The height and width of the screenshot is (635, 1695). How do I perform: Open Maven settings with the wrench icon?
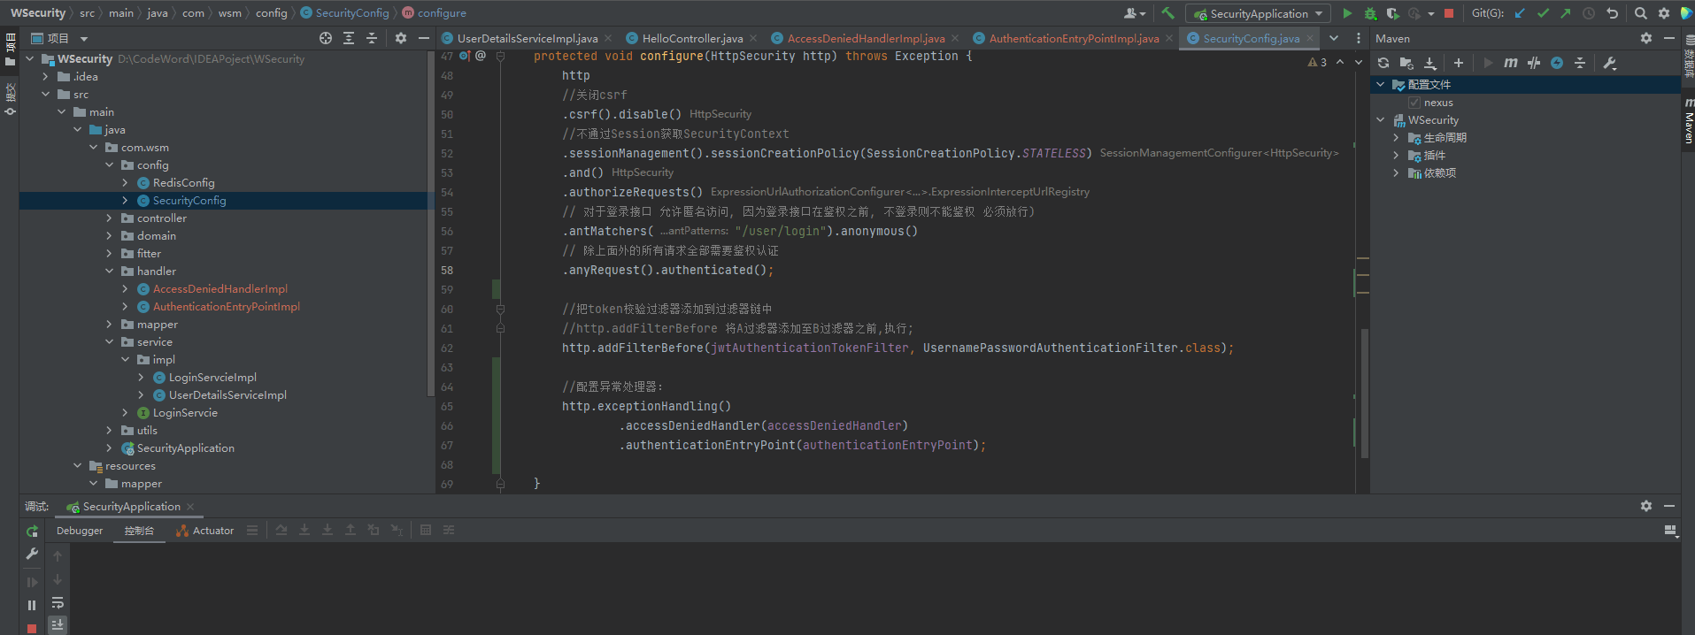[1610, 63]
